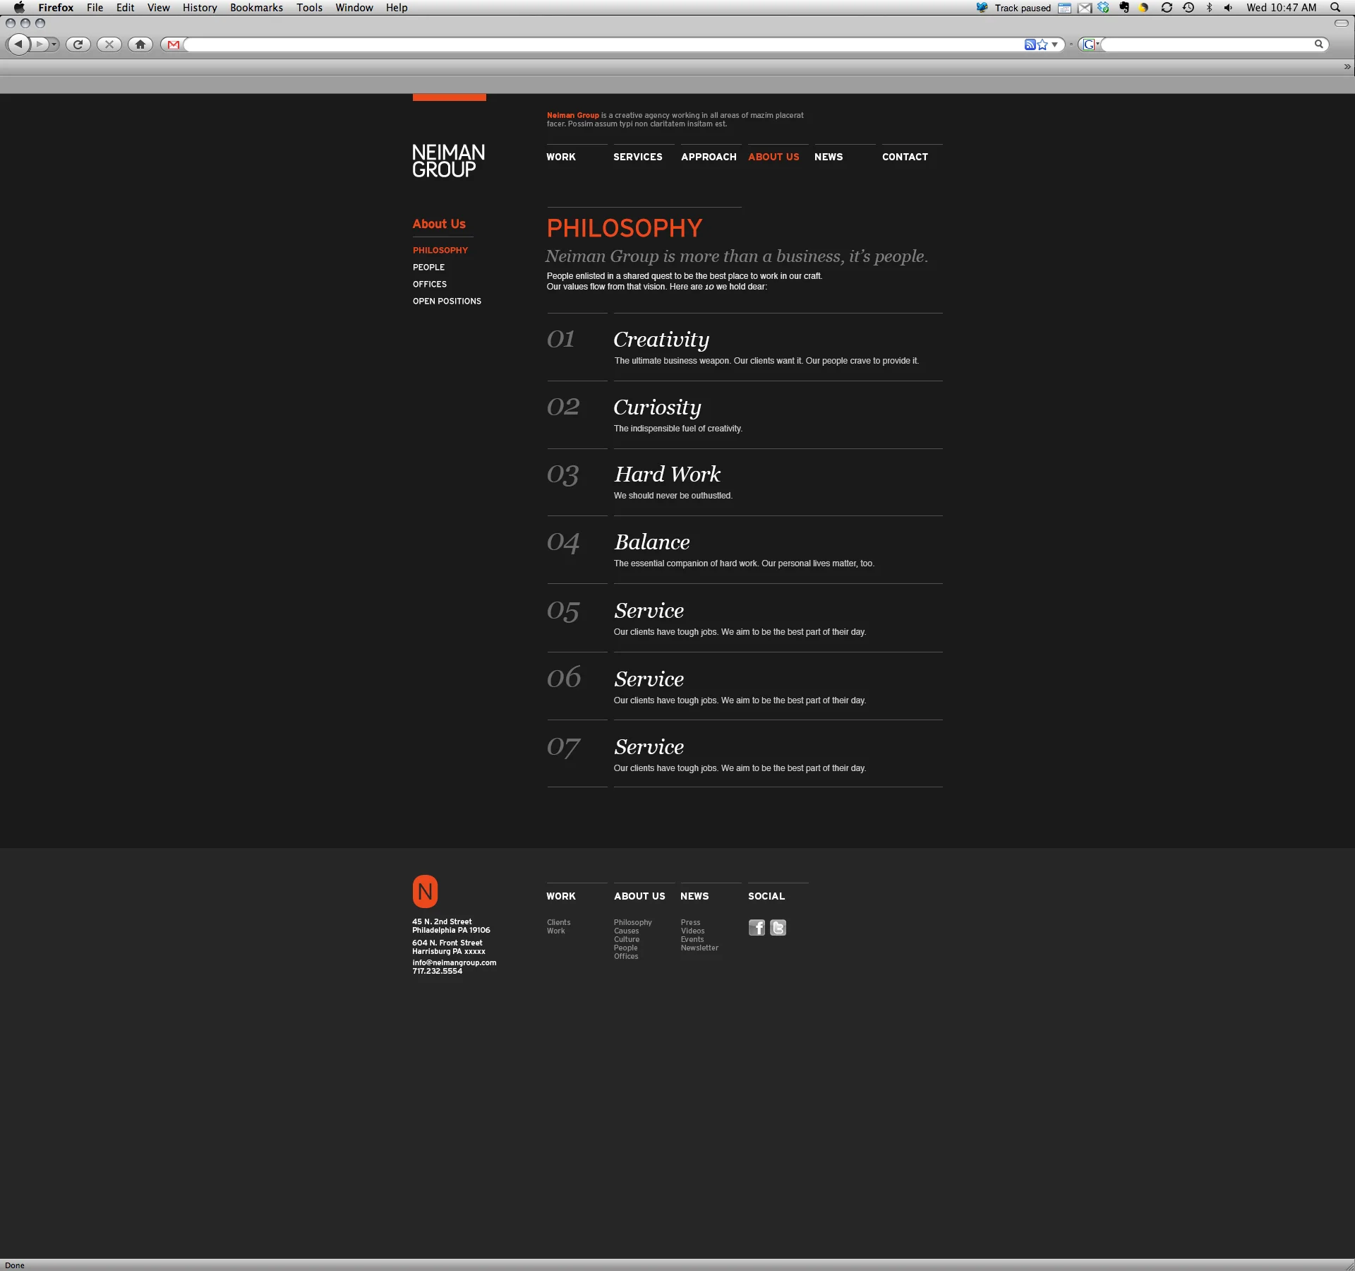
Task: Open the back/forward history dropdown arrow
Action: tap(54, 44)
